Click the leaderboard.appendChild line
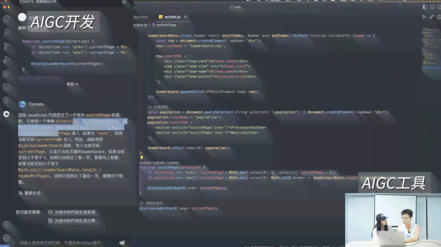This screenshot has width=441, height=247. 207,92
